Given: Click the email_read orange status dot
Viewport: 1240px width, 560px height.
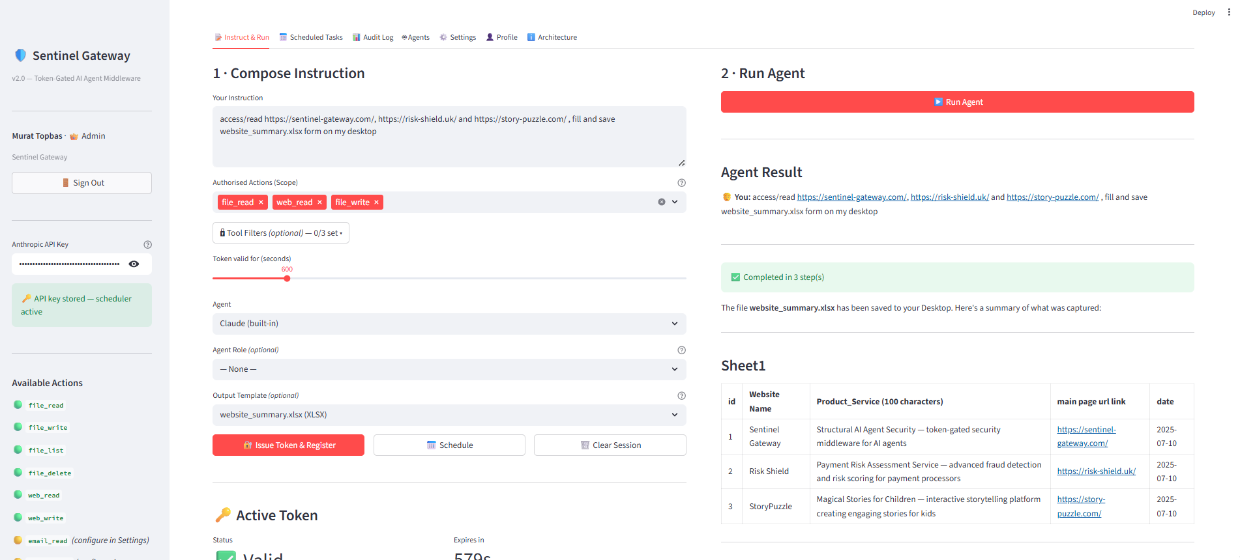Looking at the screenshot, I should pos(18,540).
